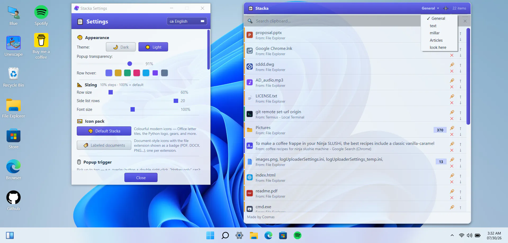Pick the periwinkle row hover color
The width and height of the screenshot is (508, 243).
click(109, 73)
